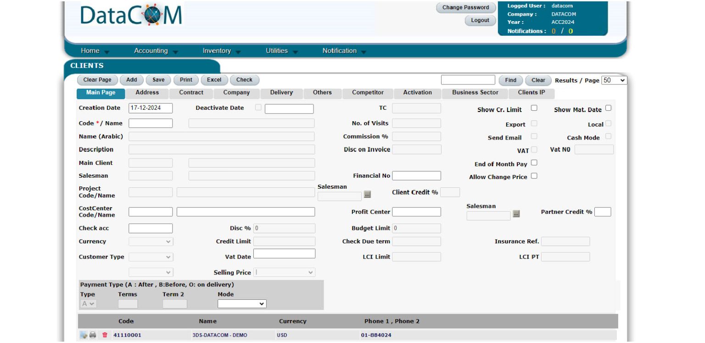
Task: Delete client 41110001 with the trash icon
Action: click(x=105, y=335)
